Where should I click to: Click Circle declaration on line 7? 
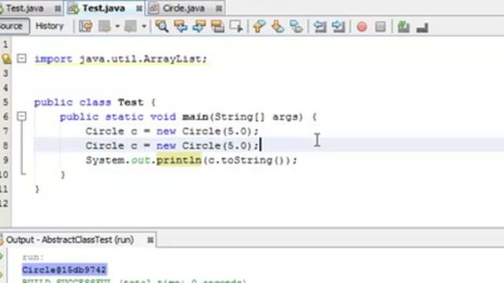coord(172,131)
